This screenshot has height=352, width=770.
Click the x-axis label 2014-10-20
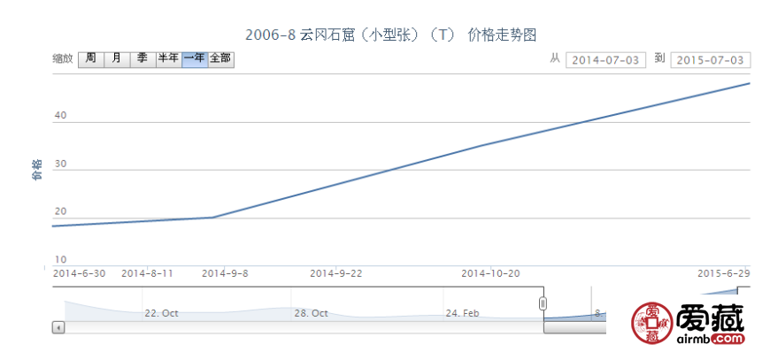pyautogui.click(x=490, y=273)
